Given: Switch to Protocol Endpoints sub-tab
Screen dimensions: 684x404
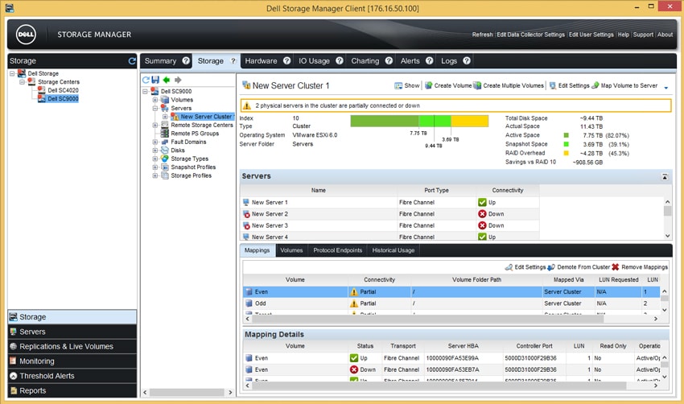Looking at the screenshot, I should coord(338,250).
